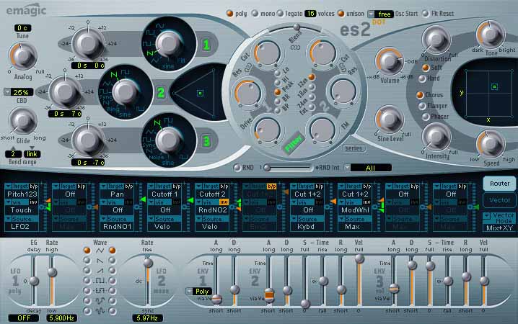Click the oscillator 3 waveform selector knob
The height and width of the screenshot is (324, 518).
point(169,141)
